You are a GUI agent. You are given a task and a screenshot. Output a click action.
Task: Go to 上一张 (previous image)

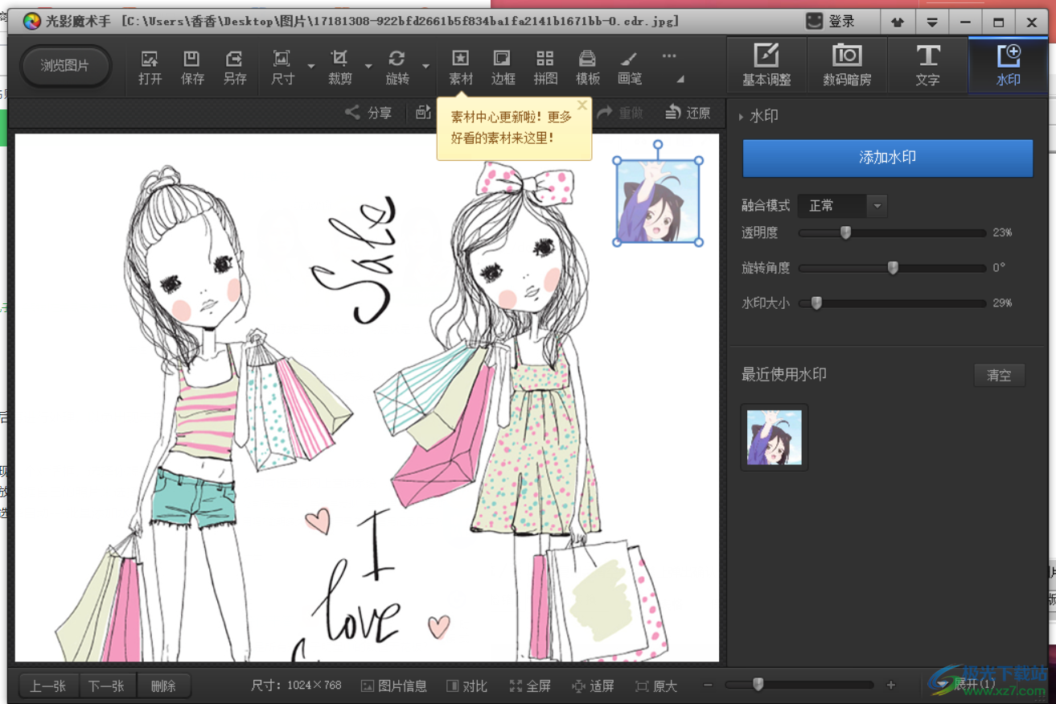48,686
